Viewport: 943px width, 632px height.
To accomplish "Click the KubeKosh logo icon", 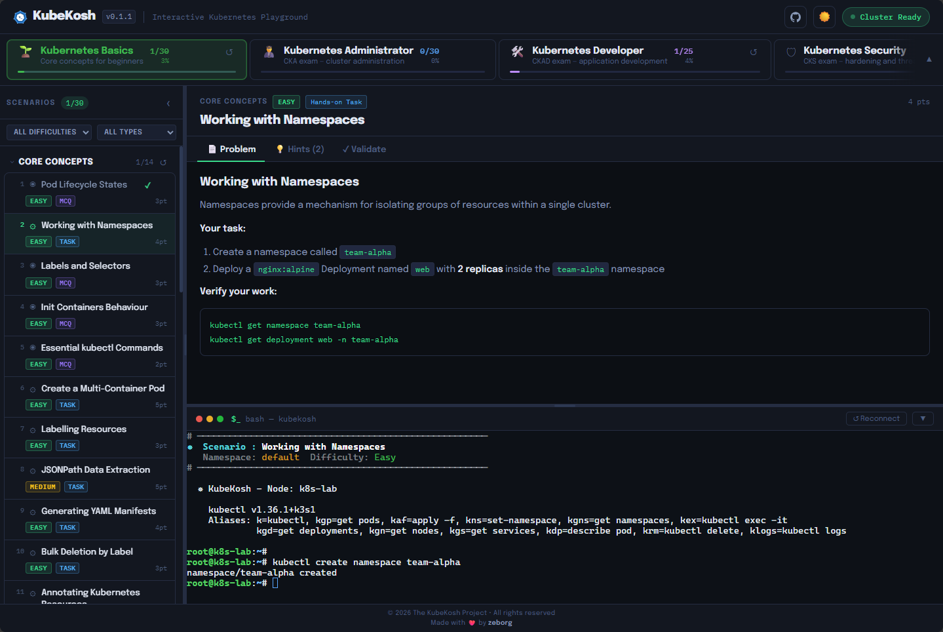I will point(20,17).
